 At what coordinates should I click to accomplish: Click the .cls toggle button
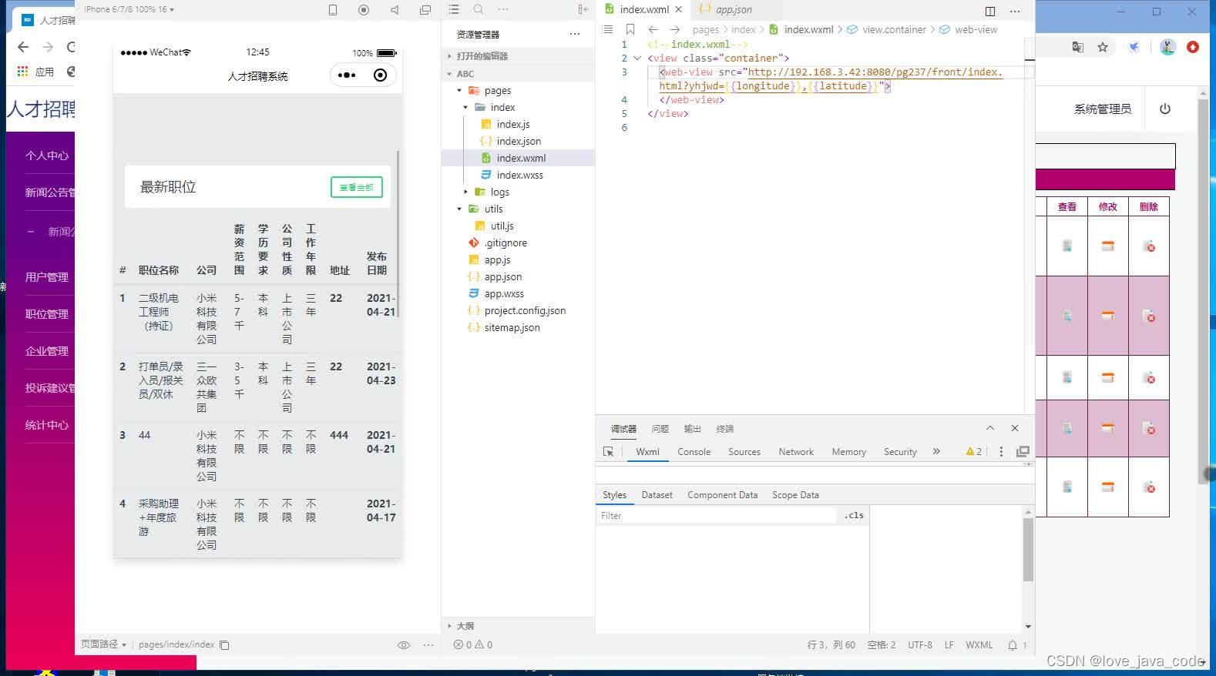click(x=854, y=516)
